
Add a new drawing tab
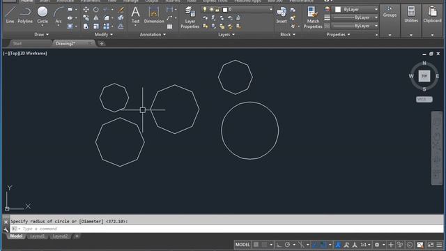pos(102,43)
